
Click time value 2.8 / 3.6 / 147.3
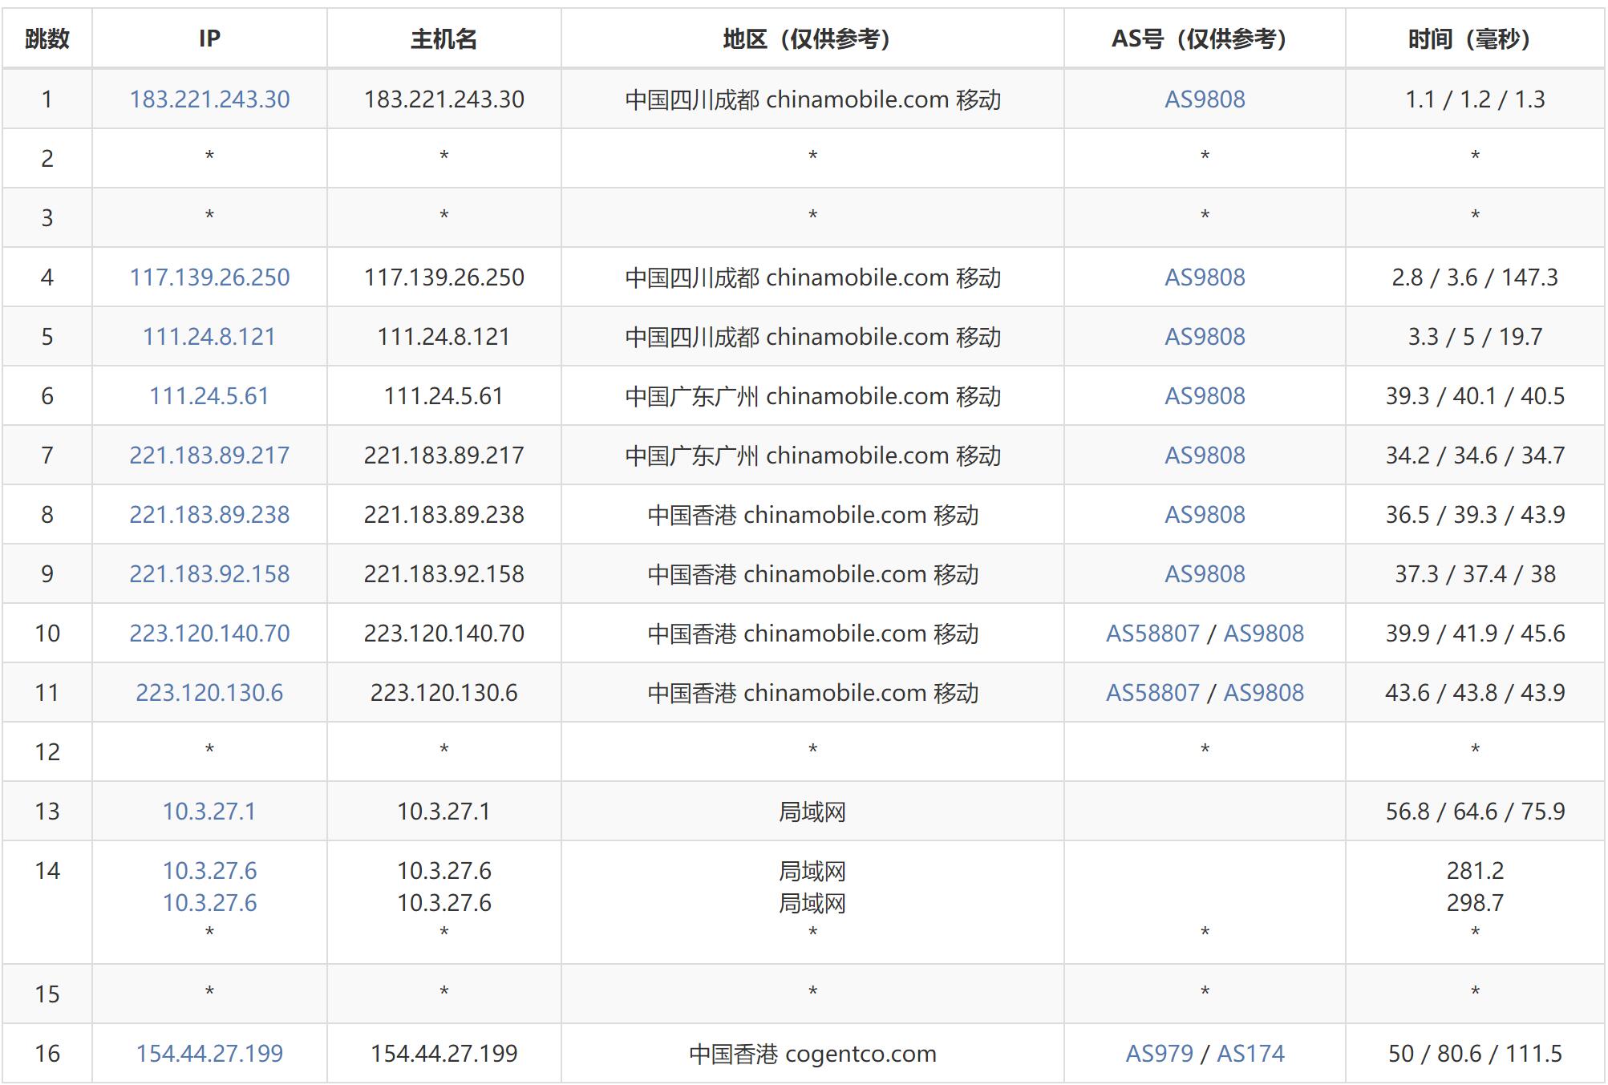click(1475, 277)
